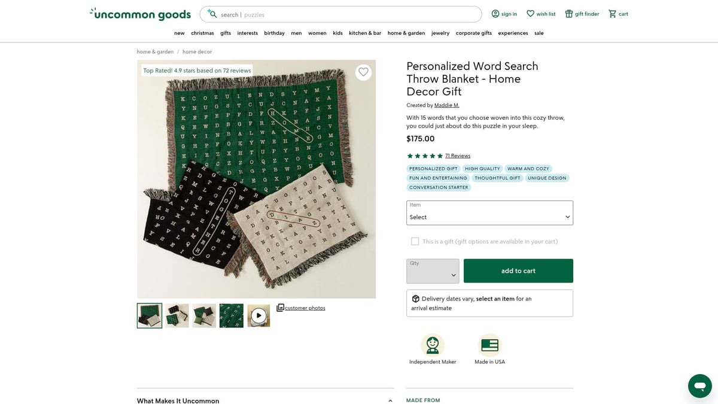718x404 pixels.
Task: Open the Qty dropdown
Action: tap(433, 271)
